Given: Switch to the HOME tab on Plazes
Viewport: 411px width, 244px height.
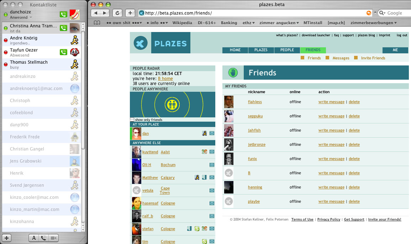Looking at the screenshot, I should (x=235, y=50).
